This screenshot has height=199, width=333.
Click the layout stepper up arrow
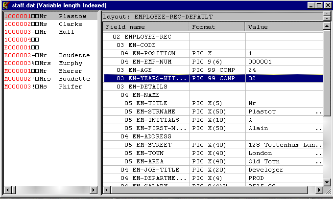pos(327,14)
